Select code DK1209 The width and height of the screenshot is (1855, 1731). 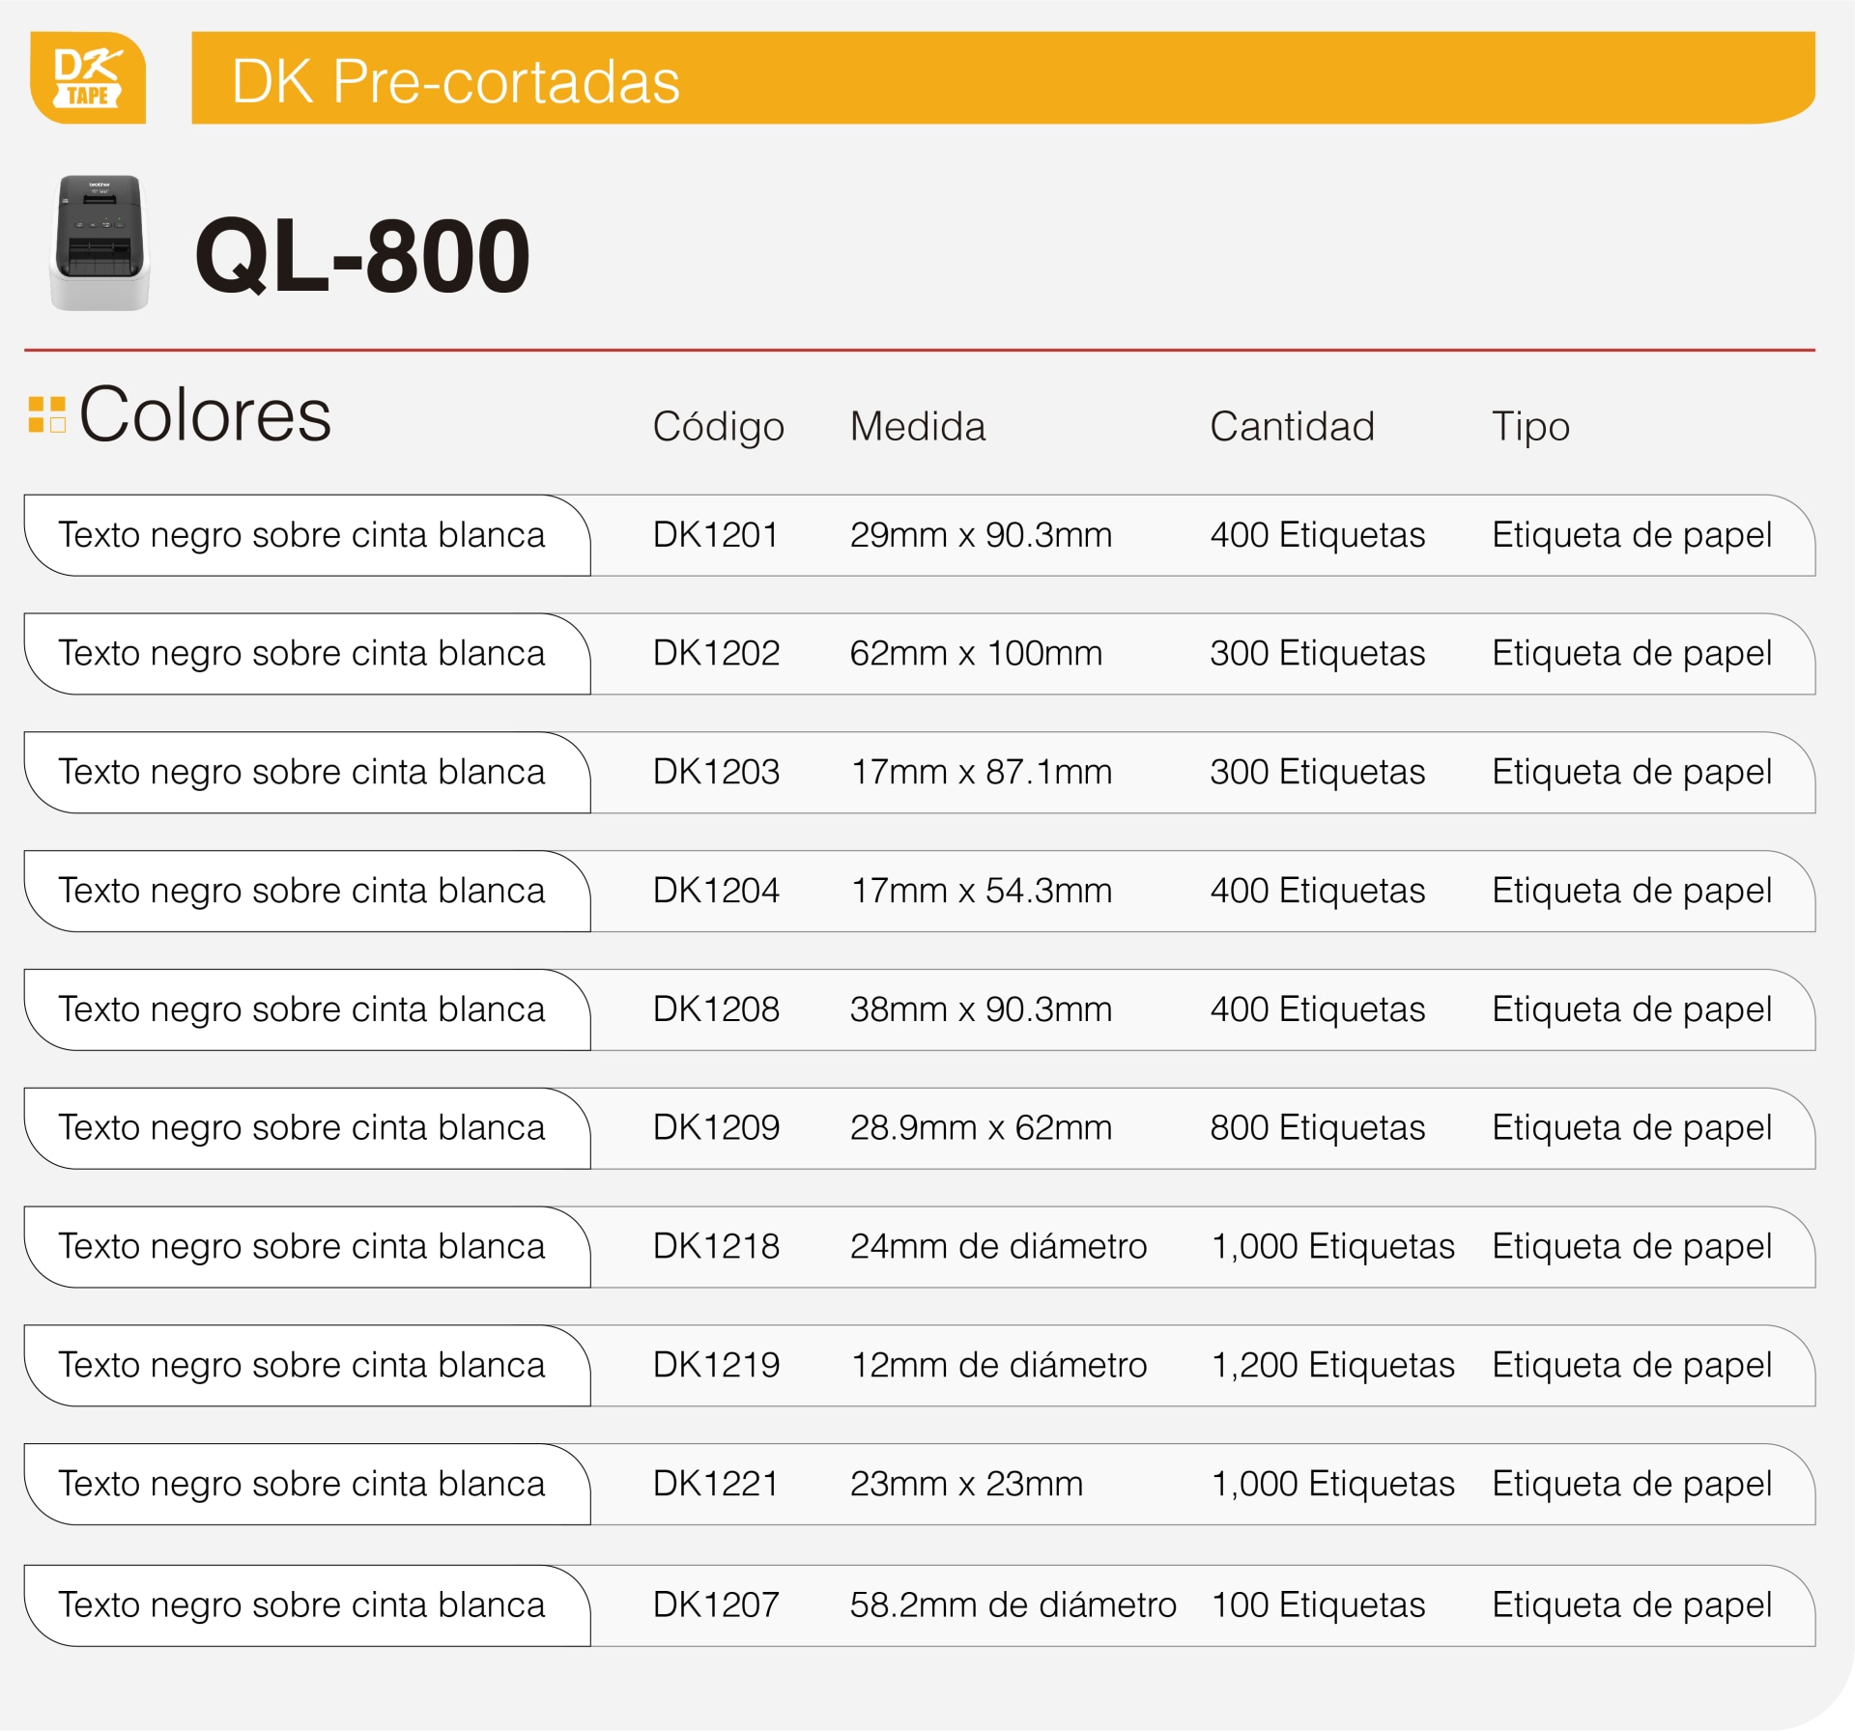click(716, 1129)
